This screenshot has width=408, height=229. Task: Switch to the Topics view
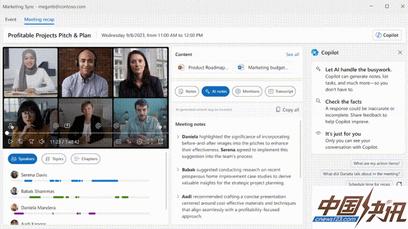pos(54,158)
